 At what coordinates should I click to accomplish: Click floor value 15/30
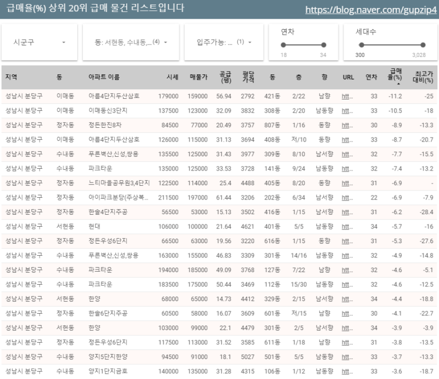point(299,285)
